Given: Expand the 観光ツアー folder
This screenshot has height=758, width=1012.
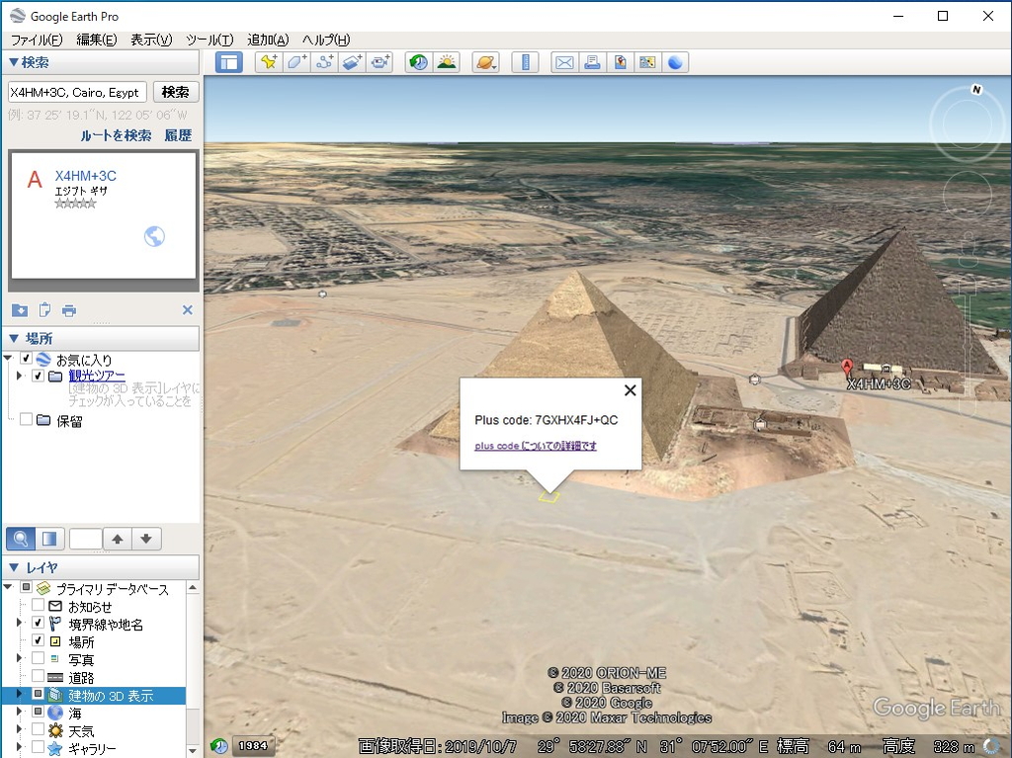Looking at the screenshot, I should (19, 377).
